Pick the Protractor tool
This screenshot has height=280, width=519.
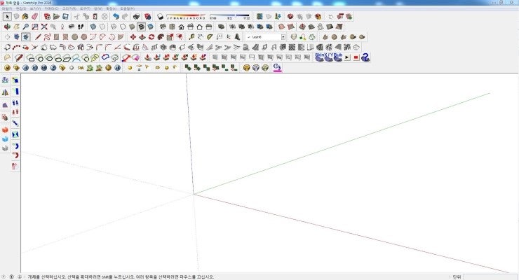[x=210, y=37]
